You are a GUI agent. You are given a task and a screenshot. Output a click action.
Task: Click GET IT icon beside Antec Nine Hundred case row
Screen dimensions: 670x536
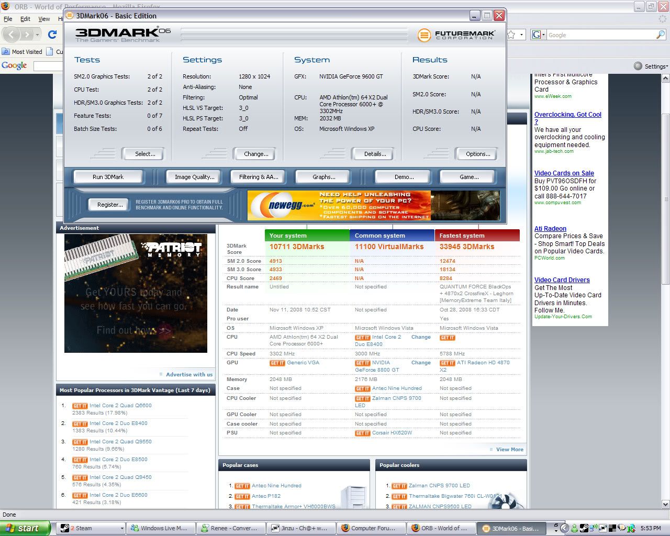click(363, 388)
